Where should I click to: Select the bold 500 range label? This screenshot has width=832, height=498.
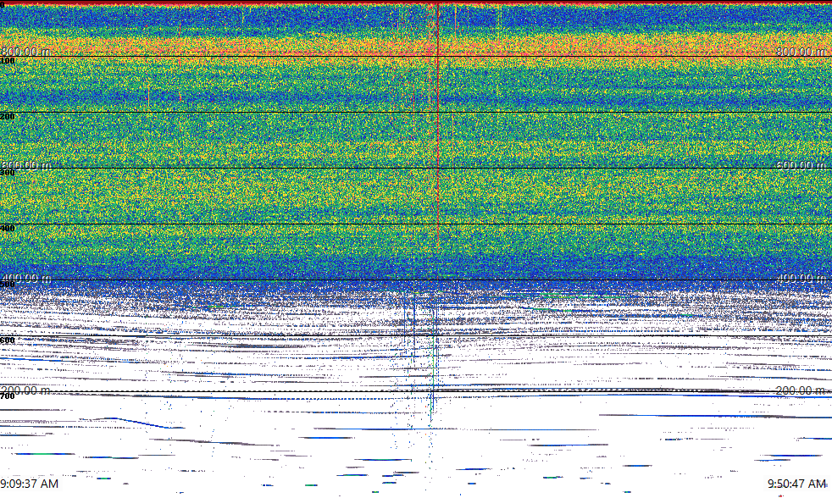tap(8, 285)
